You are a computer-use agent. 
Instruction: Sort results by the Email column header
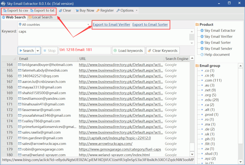[47, 59]
